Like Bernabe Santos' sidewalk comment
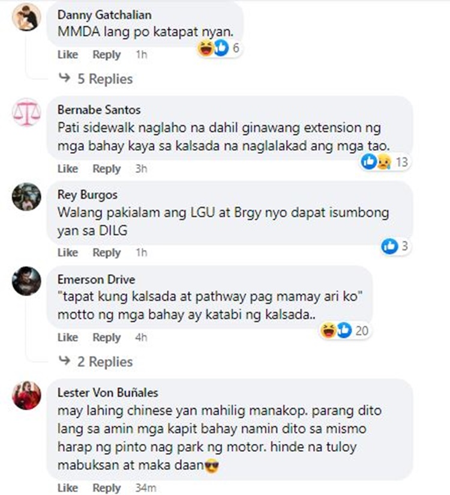 (x=67, y=169)
